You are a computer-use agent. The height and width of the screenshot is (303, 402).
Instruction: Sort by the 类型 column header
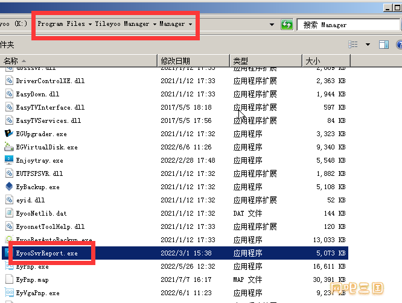pos(266,61)
